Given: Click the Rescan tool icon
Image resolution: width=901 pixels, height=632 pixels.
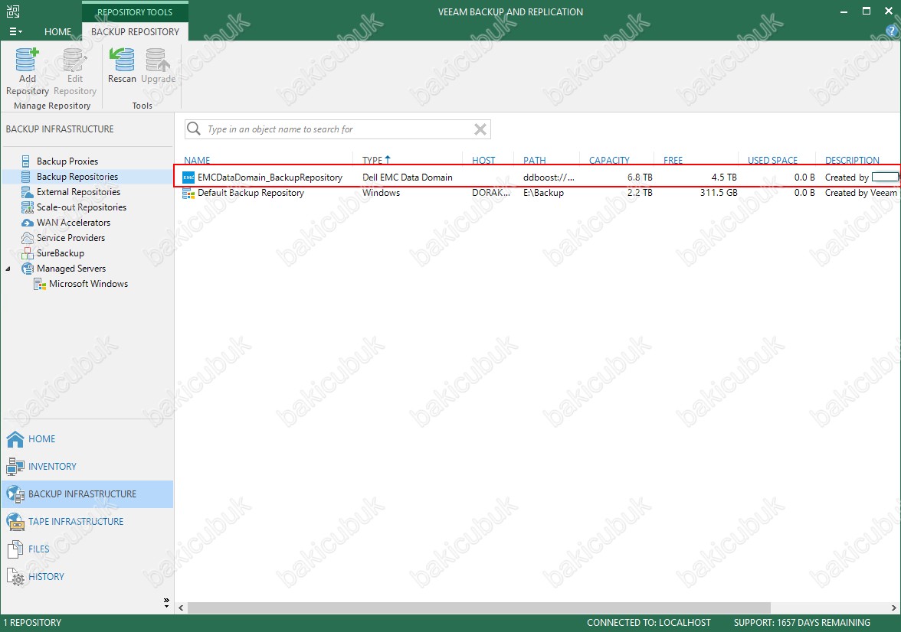Looking at the screenshot, I should coord(122,60).
